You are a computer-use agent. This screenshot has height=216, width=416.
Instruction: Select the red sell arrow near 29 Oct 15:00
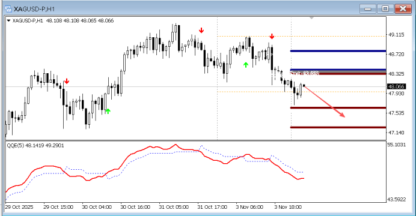[x=67, y=81]
